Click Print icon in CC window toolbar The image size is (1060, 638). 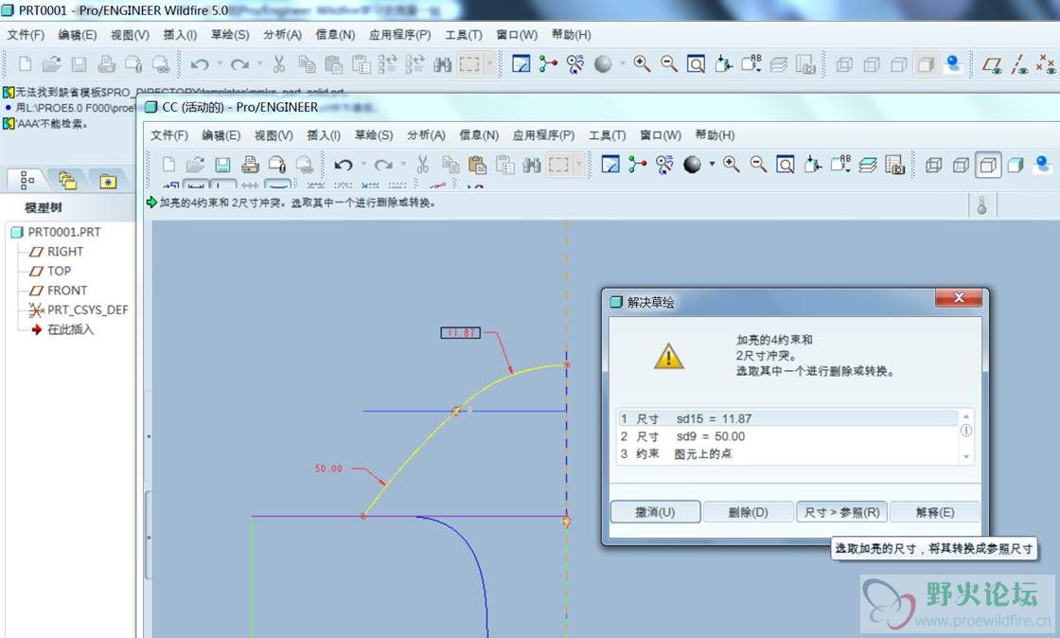point(250,164)
